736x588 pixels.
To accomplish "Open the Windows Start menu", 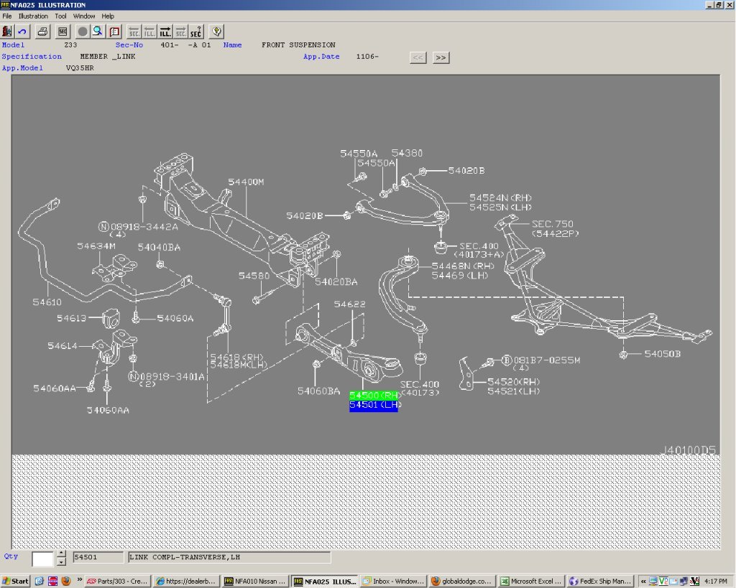I will pos(16,582).
